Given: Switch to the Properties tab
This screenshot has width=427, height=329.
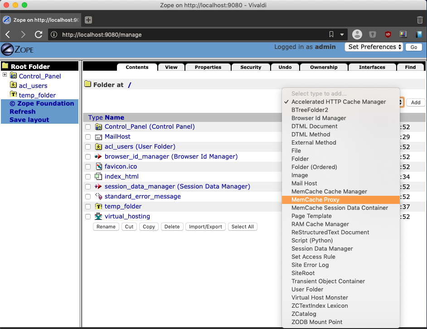Looking at the screenshot, I should pos(208,67).
